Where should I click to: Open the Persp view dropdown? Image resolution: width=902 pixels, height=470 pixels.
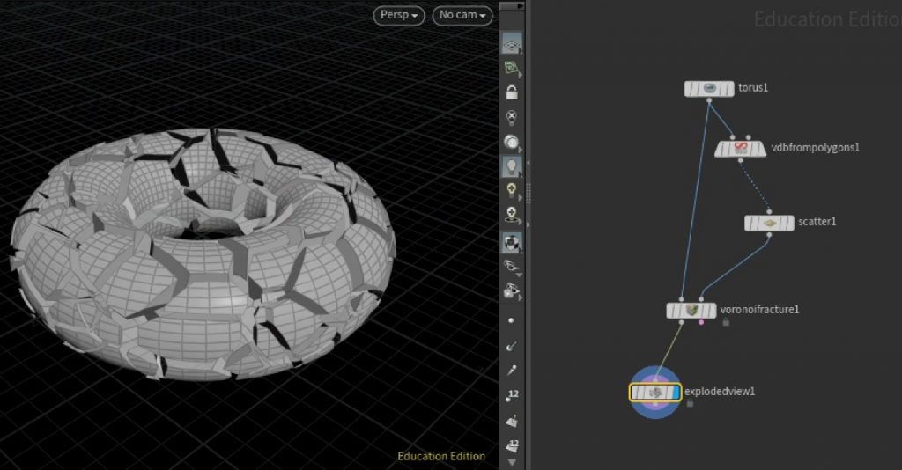399,15
